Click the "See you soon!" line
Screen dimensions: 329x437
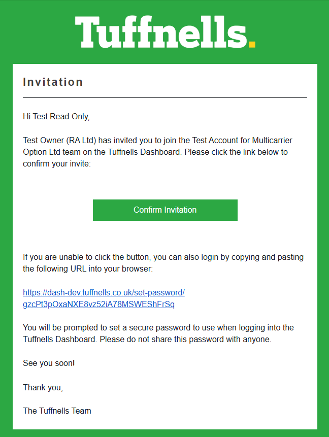click(49, 363)
